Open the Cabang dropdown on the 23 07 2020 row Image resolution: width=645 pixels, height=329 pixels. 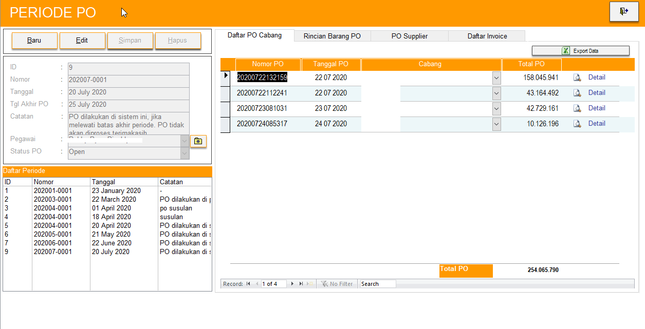point(496,109)
